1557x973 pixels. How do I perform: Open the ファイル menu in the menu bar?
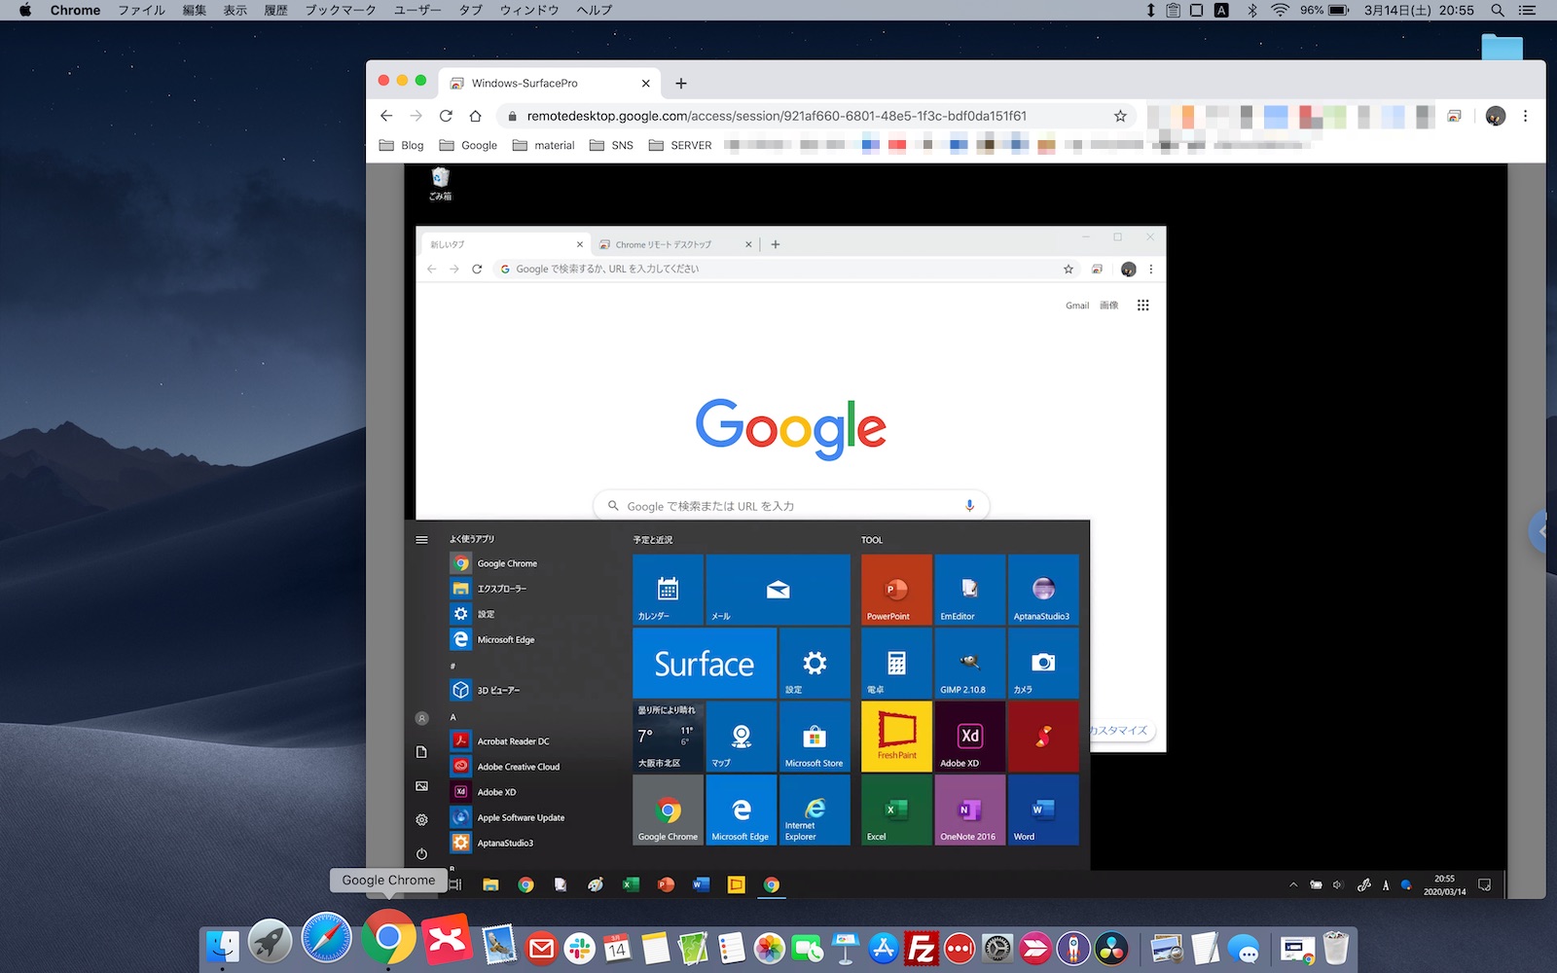pos(142,10)
